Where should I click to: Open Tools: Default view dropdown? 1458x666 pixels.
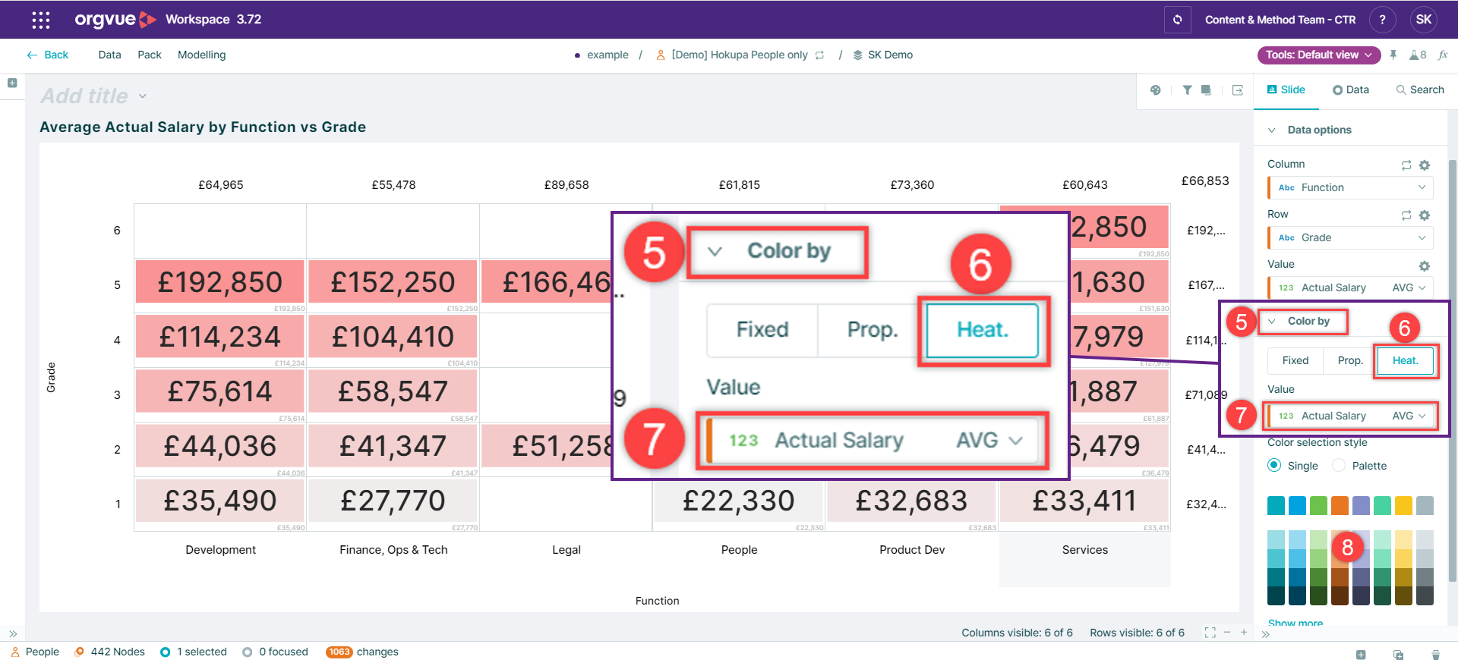pyautogui.click(x=1319, y=55)
